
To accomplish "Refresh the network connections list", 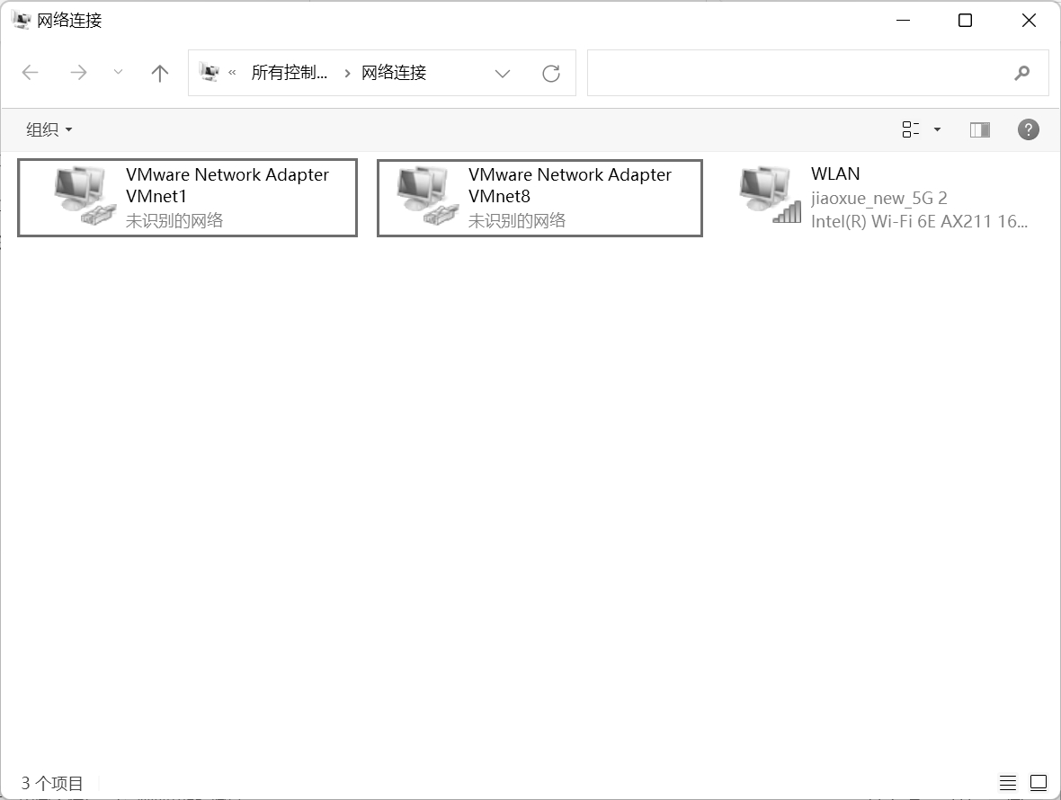I will (551, 73).
